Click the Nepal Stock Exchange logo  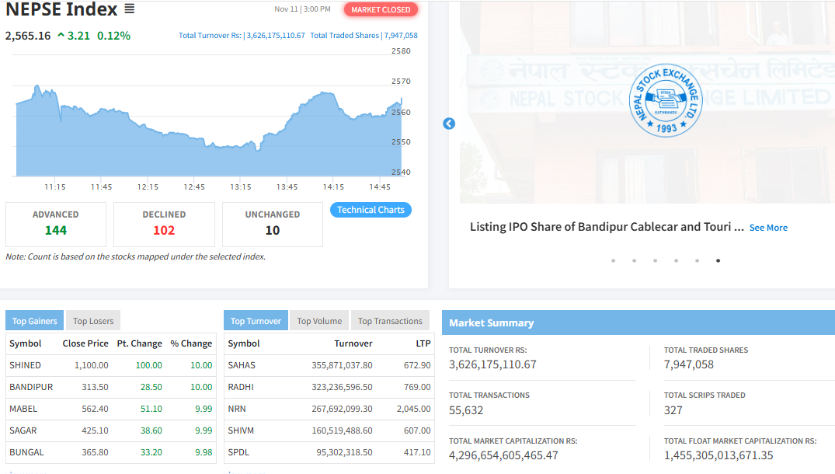pyautogui.click(x=665, y=101)
